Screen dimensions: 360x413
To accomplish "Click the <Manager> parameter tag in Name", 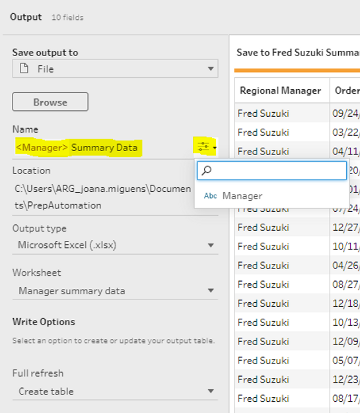I will 42,148.
